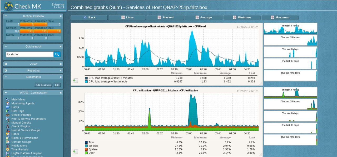Screen dimensions: 337x157
Task: Click the Edit link next to Add Bookmark
Action: click(x=58, y=85)
